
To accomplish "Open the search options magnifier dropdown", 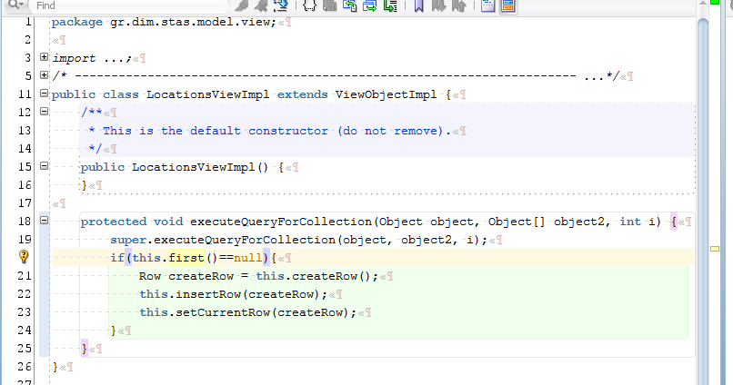I will pos(15,5).
